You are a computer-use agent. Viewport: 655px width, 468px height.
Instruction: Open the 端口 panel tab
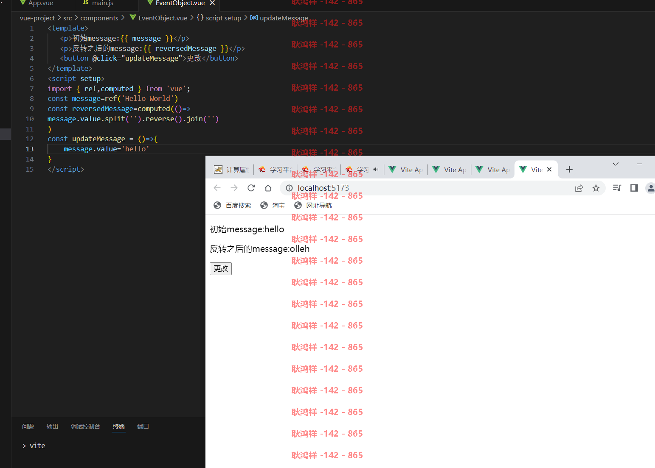pyautogui.click(x=143, y=426)
